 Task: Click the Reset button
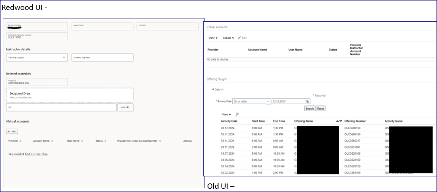click(320, 108)
